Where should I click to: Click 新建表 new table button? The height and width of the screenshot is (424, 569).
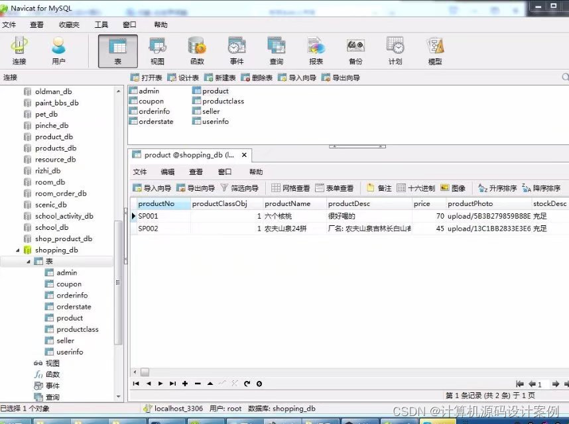click(x=220, y=78)
